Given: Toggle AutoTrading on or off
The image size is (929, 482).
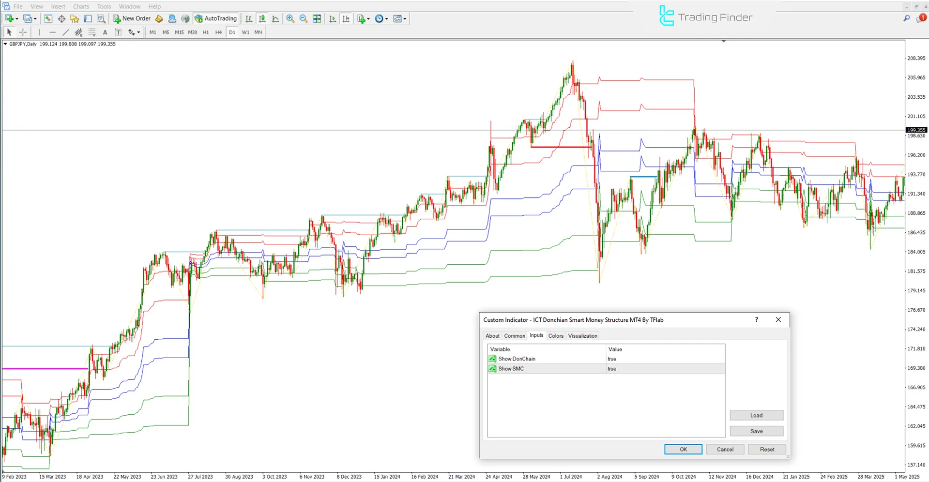Looking at the screenshot, I should (215, 18).
